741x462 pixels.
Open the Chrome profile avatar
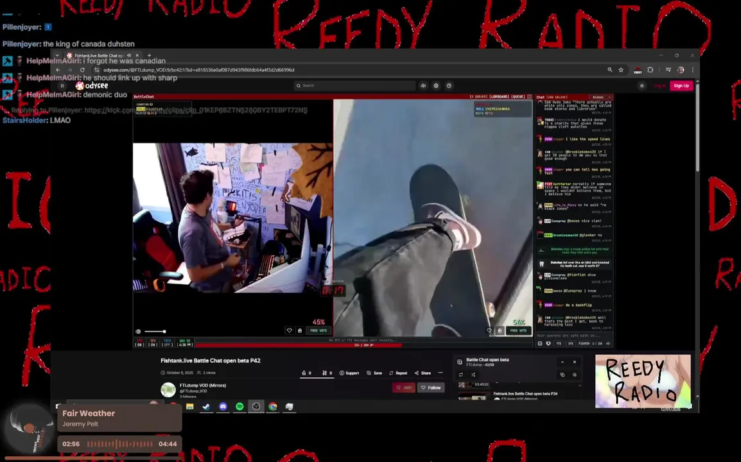(681, 70)
